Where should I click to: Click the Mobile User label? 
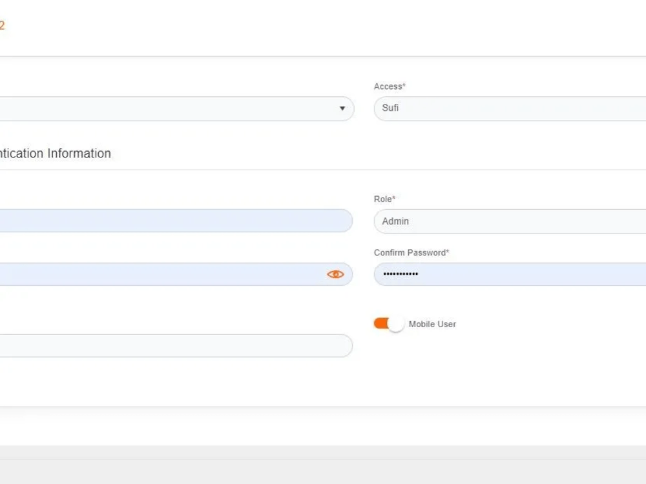432,325
